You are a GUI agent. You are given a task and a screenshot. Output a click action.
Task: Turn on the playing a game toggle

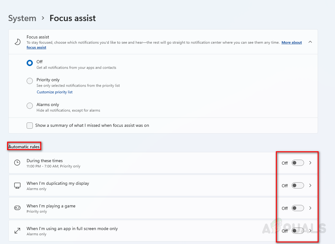[x=298, y=208]
